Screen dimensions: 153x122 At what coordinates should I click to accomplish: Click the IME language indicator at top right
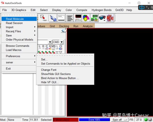pyautogui.click(x=142, y=7)
